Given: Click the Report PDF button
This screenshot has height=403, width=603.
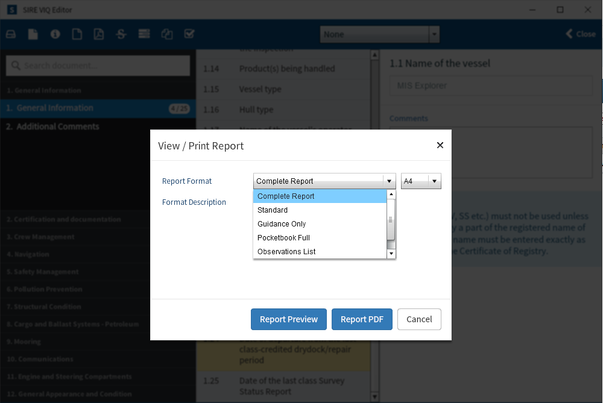Looking at the screenshot, I should 362,319.
